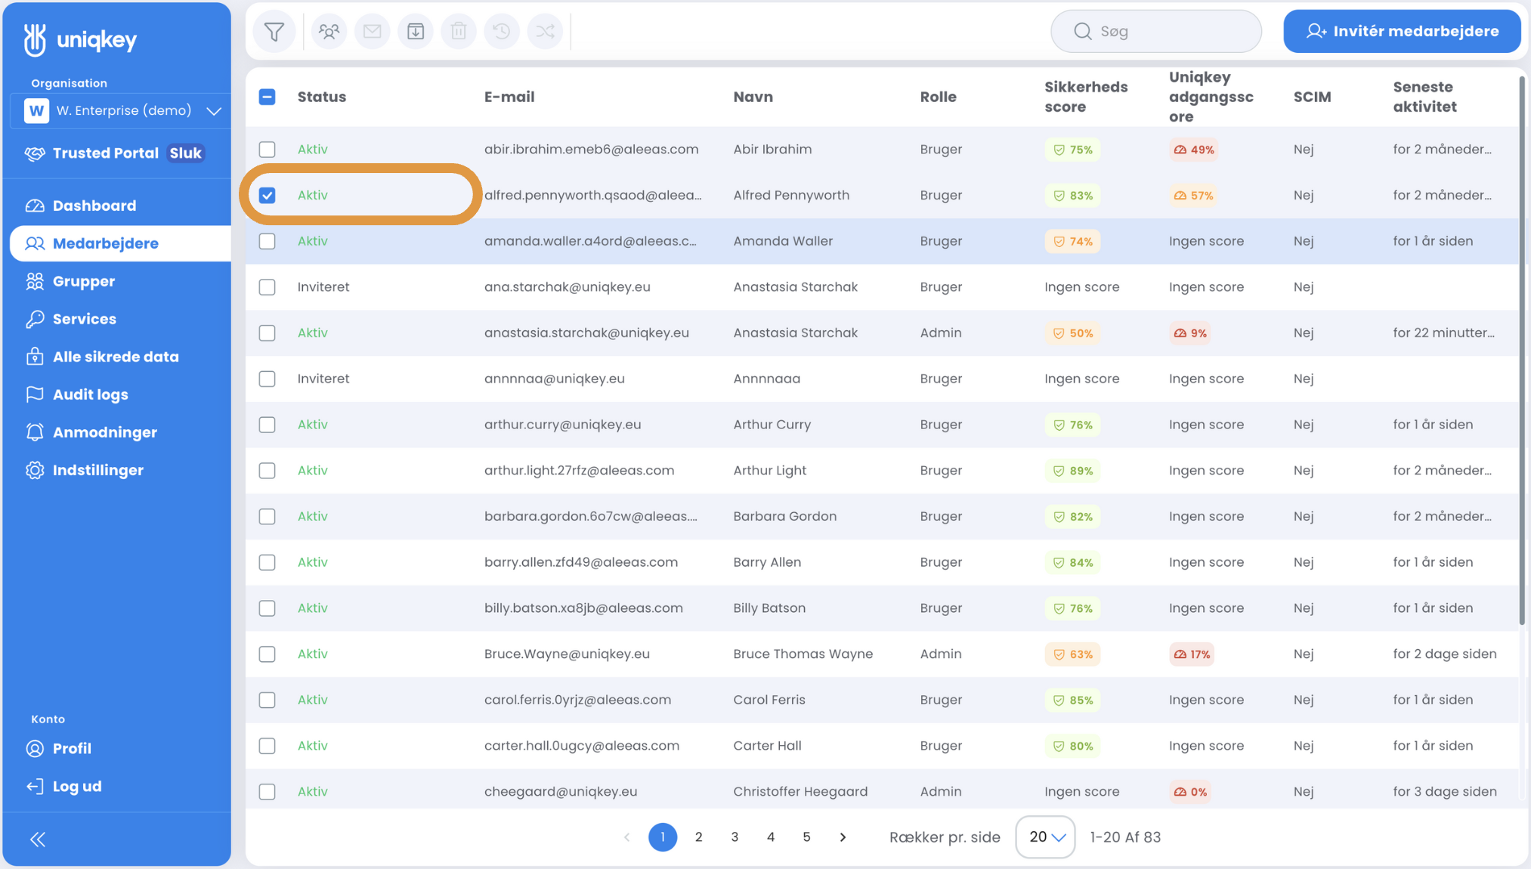Click the Navn column header
Image resolution: width=1531 pixels, height=869 pixels.
point(753,97)
